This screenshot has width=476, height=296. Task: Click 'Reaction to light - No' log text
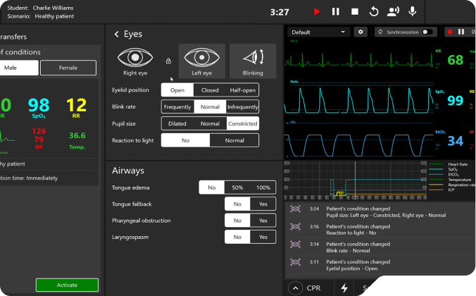[351, 233]
